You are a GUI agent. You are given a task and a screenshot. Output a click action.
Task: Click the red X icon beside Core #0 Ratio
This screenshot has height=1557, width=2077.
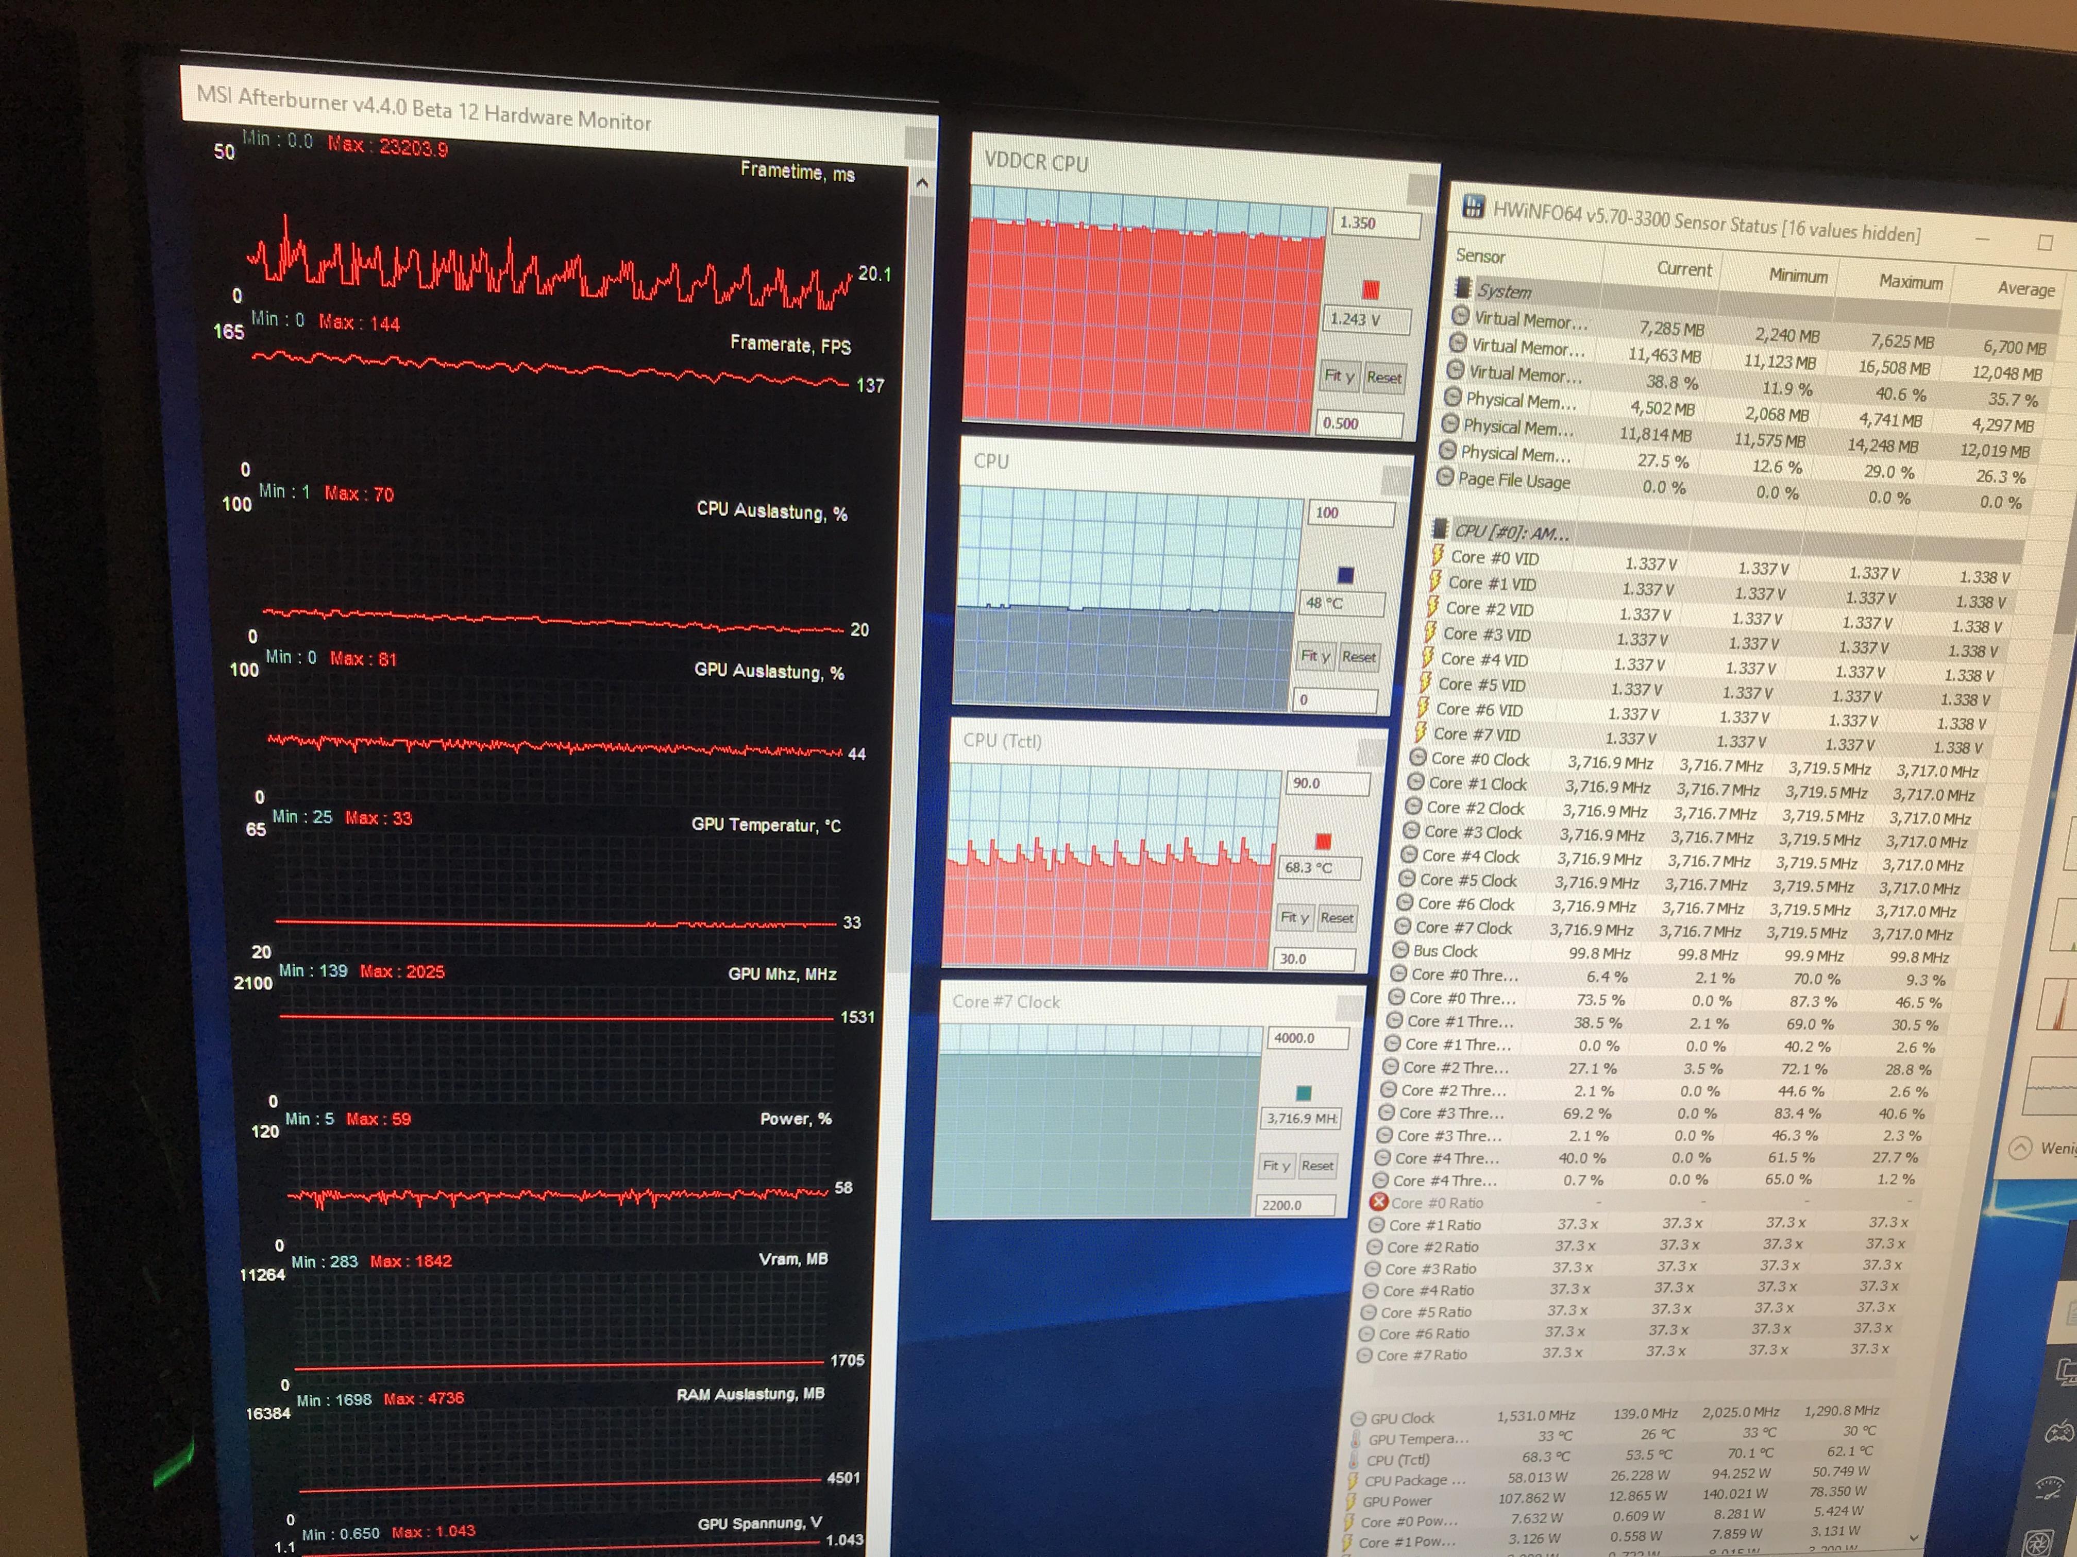click(1379, 1201)
